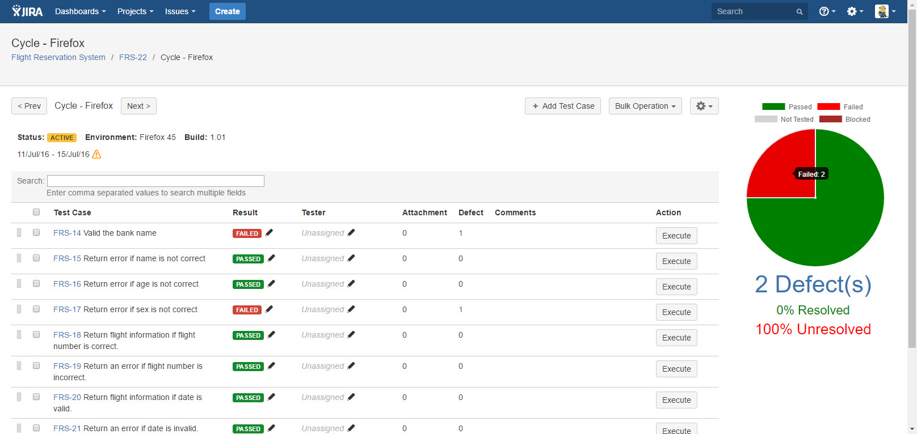
Task: Expand the Bulk Operation dropdown
Action: (x=645, y=106)
